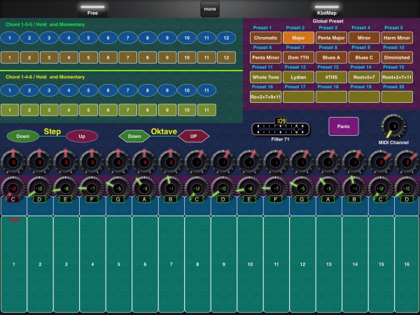The image size is (420, 315).
Task: Tap Chord 1-3-5 momentary square 7
Action: pyautogui.click(x=128, y=57)
